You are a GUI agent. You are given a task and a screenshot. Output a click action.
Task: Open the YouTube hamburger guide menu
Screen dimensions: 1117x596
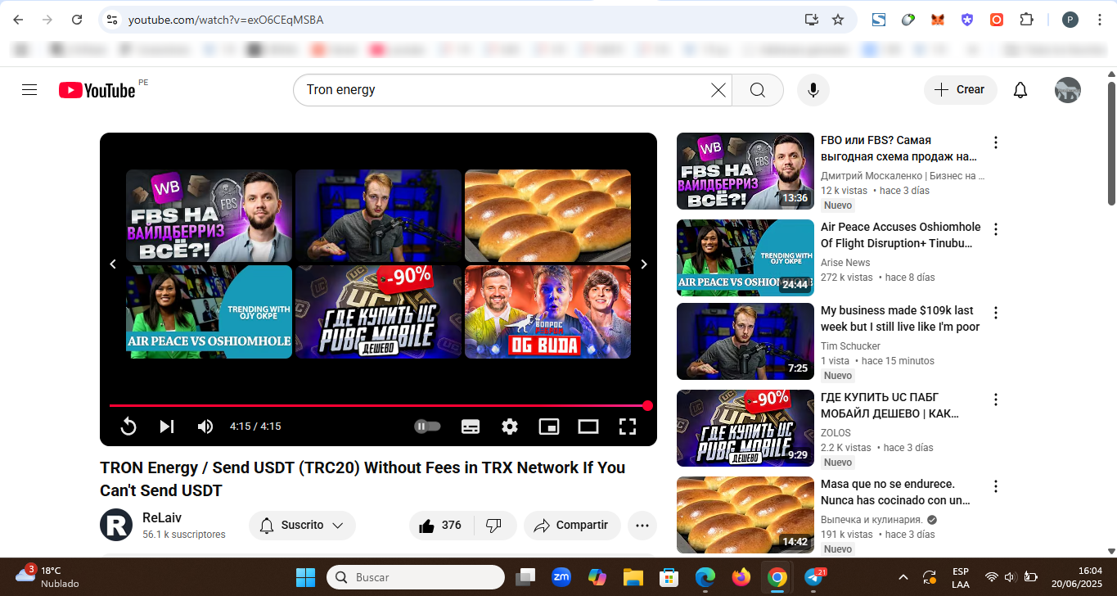pyautogui.click(x=29, y=90)
